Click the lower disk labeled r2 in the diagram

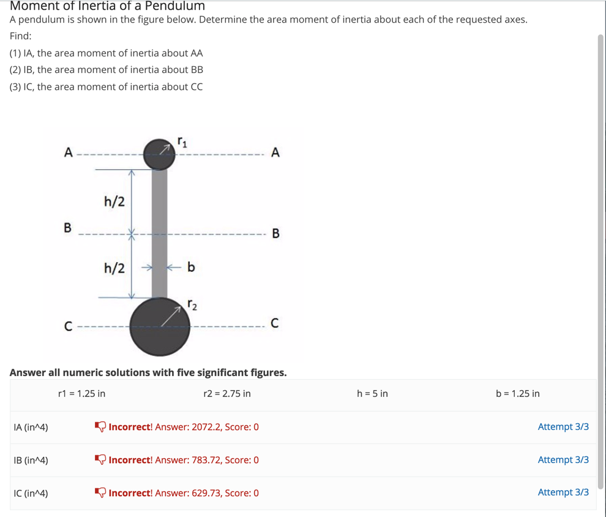point(159,326)
